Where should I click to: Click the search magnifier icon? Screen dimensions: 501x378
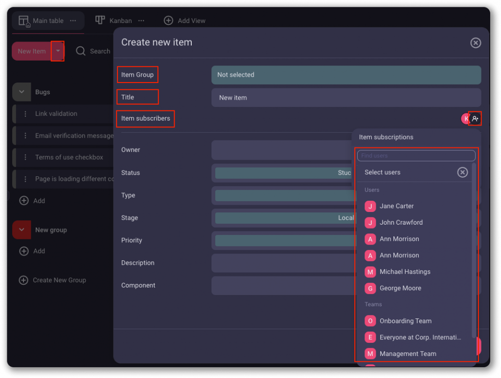tap(81, 51)
